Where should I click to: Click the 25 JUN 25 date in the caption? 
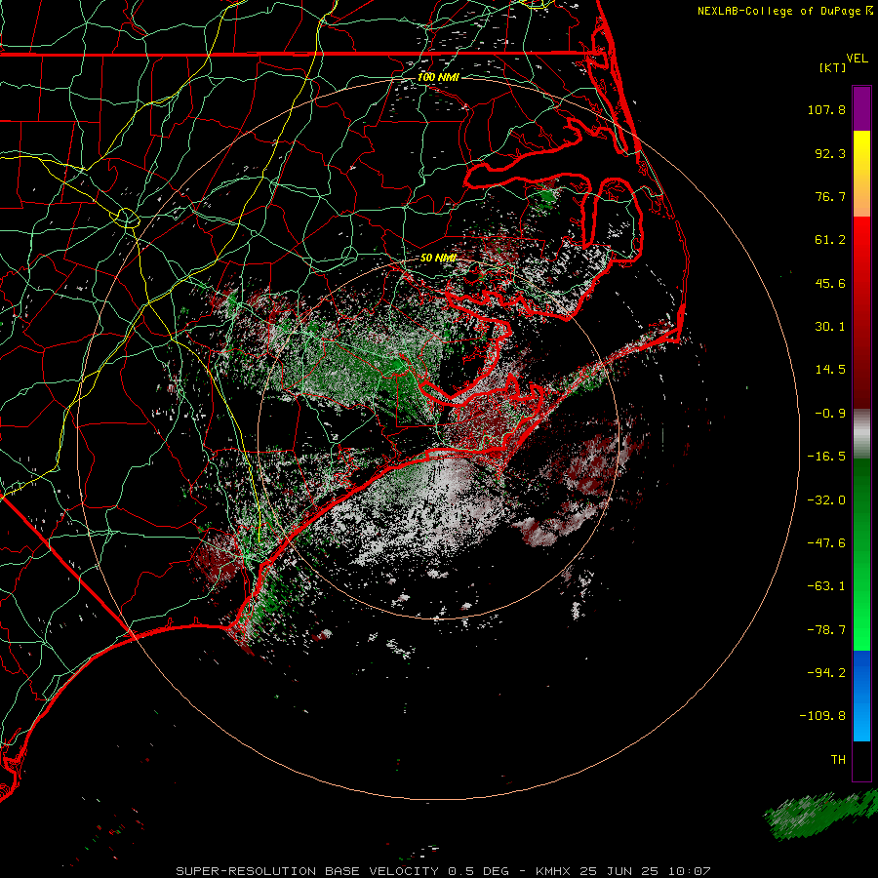click(619, 871)
